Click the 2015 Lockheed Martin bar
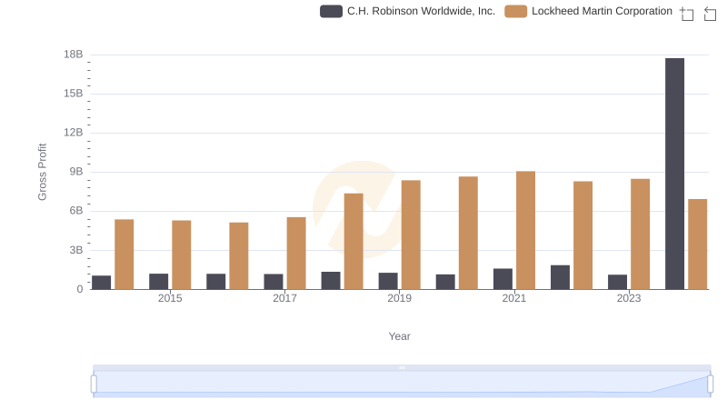Viewport: 727px width, 419px height. point(181,254)
